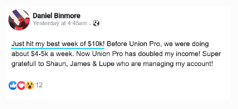Click the blue thumbs-up Like reaction icon
This screenshot has height=109, width=238.
pyautogui.click(x=13, y=85)
